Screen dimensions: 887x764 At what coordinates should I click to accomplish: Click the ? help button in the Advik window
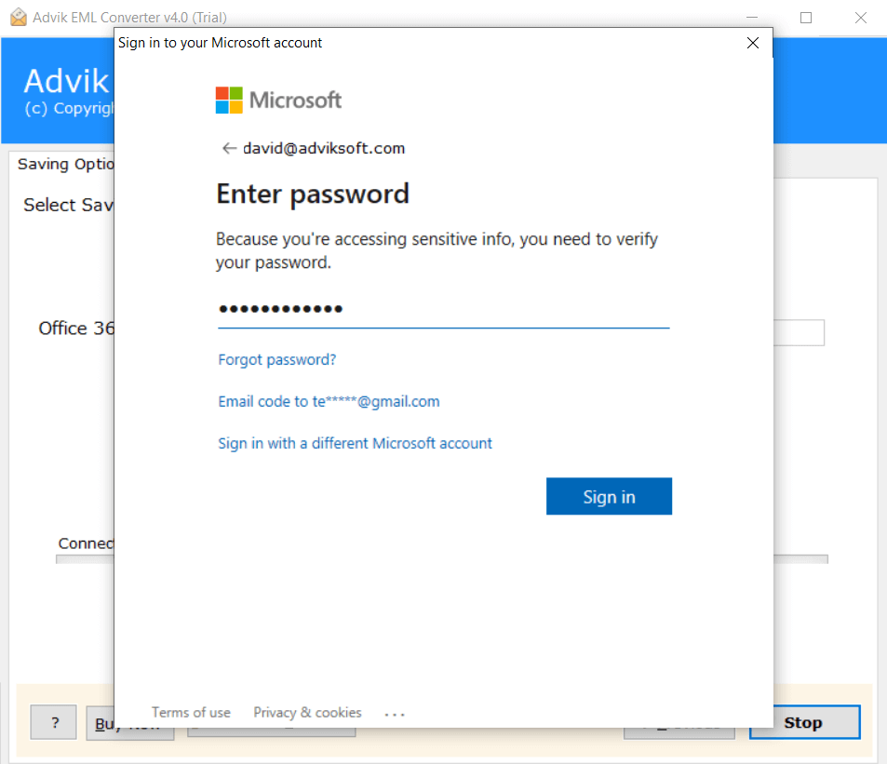pyautogui.click(x=54, y=722)
